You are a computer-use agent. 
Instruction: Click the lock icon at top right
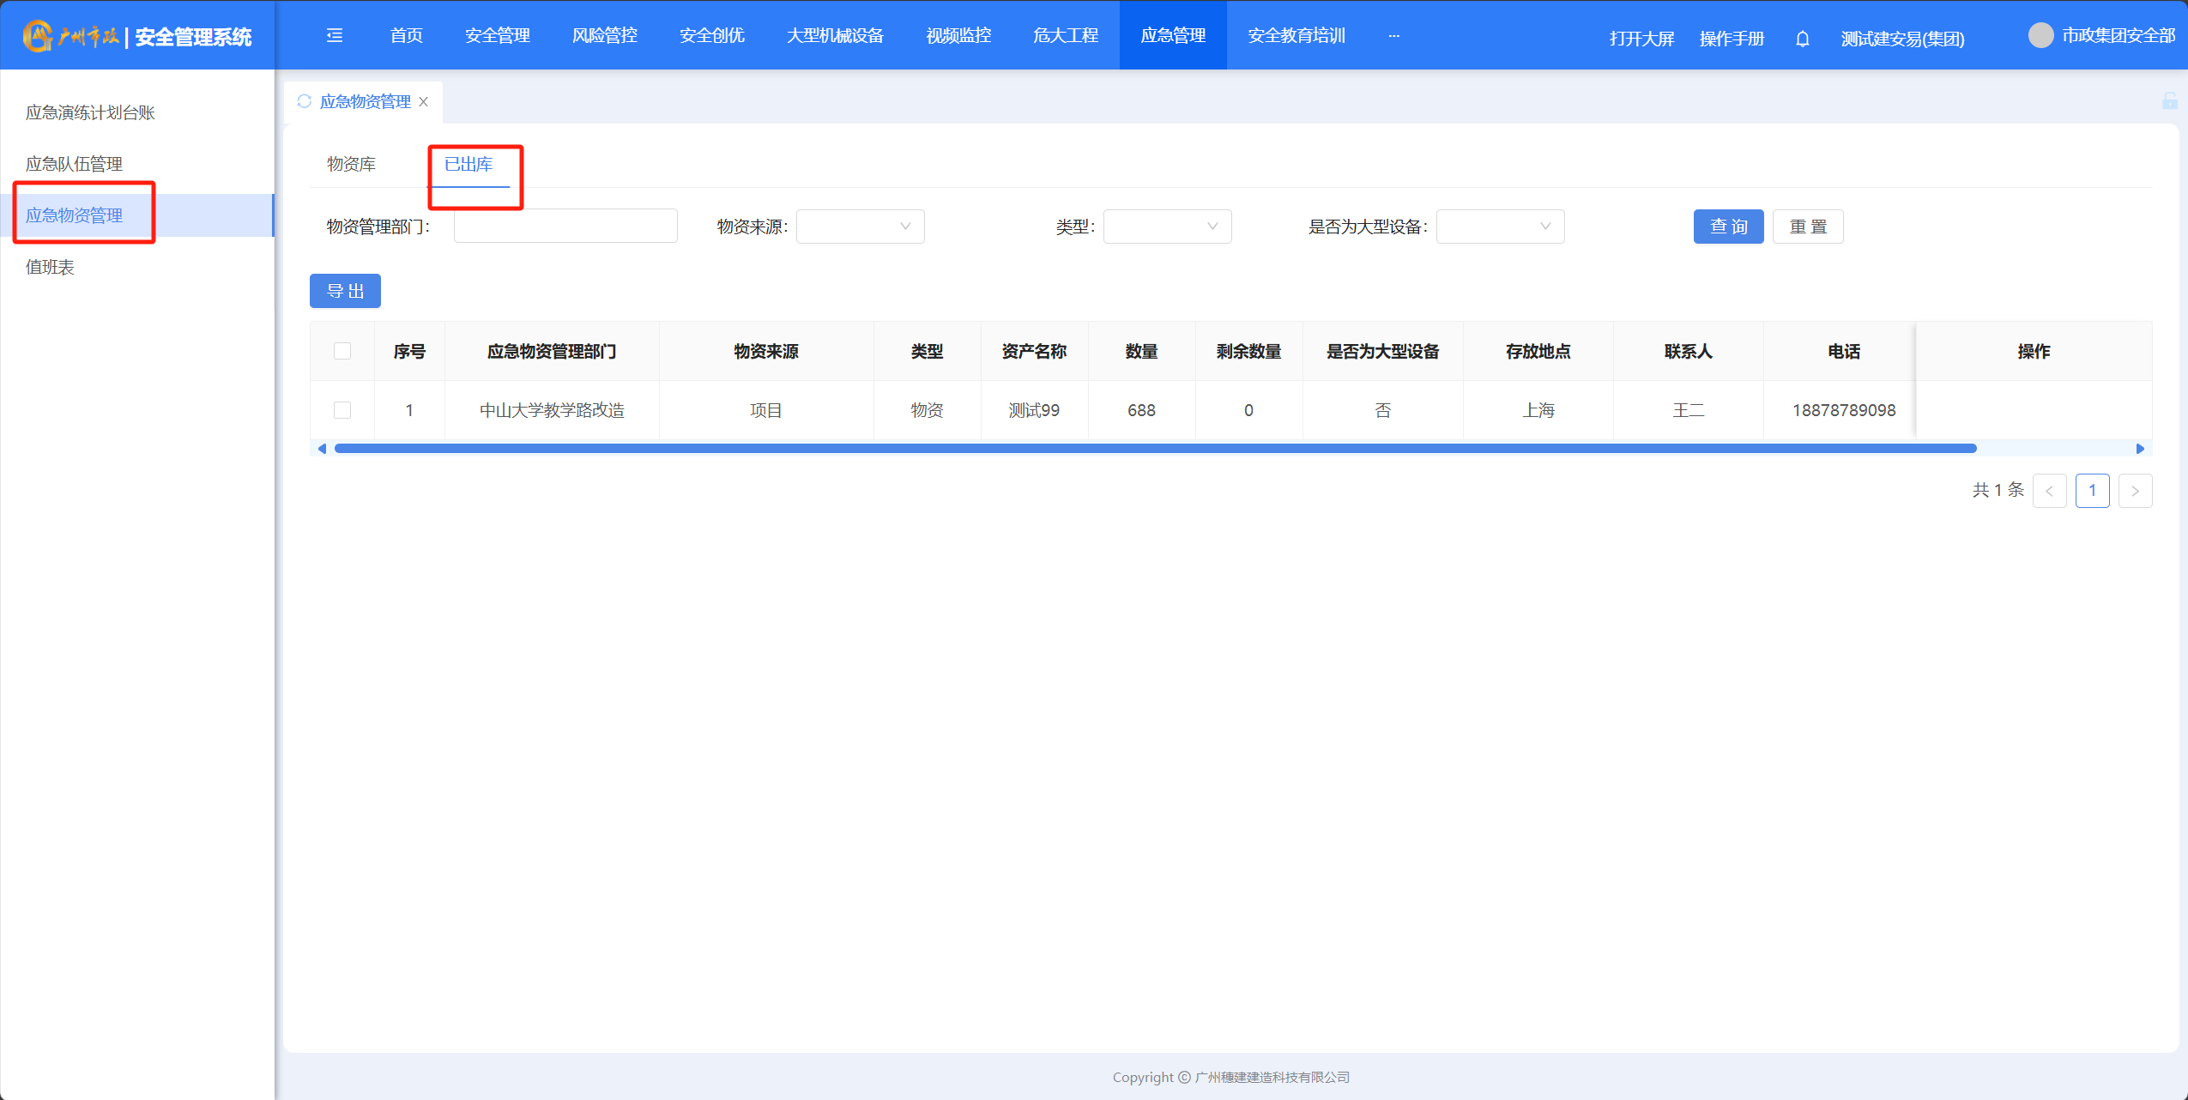pos(2169,101)
